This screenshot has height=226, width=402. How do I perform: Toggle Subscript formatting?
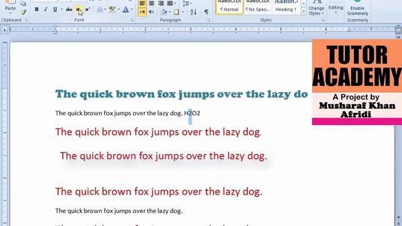[78, 9]
